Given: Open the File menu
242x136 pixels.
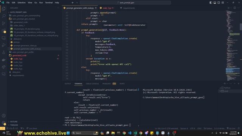Looking at the screenshot, I should pyautogui.click(x=8, y=3).
